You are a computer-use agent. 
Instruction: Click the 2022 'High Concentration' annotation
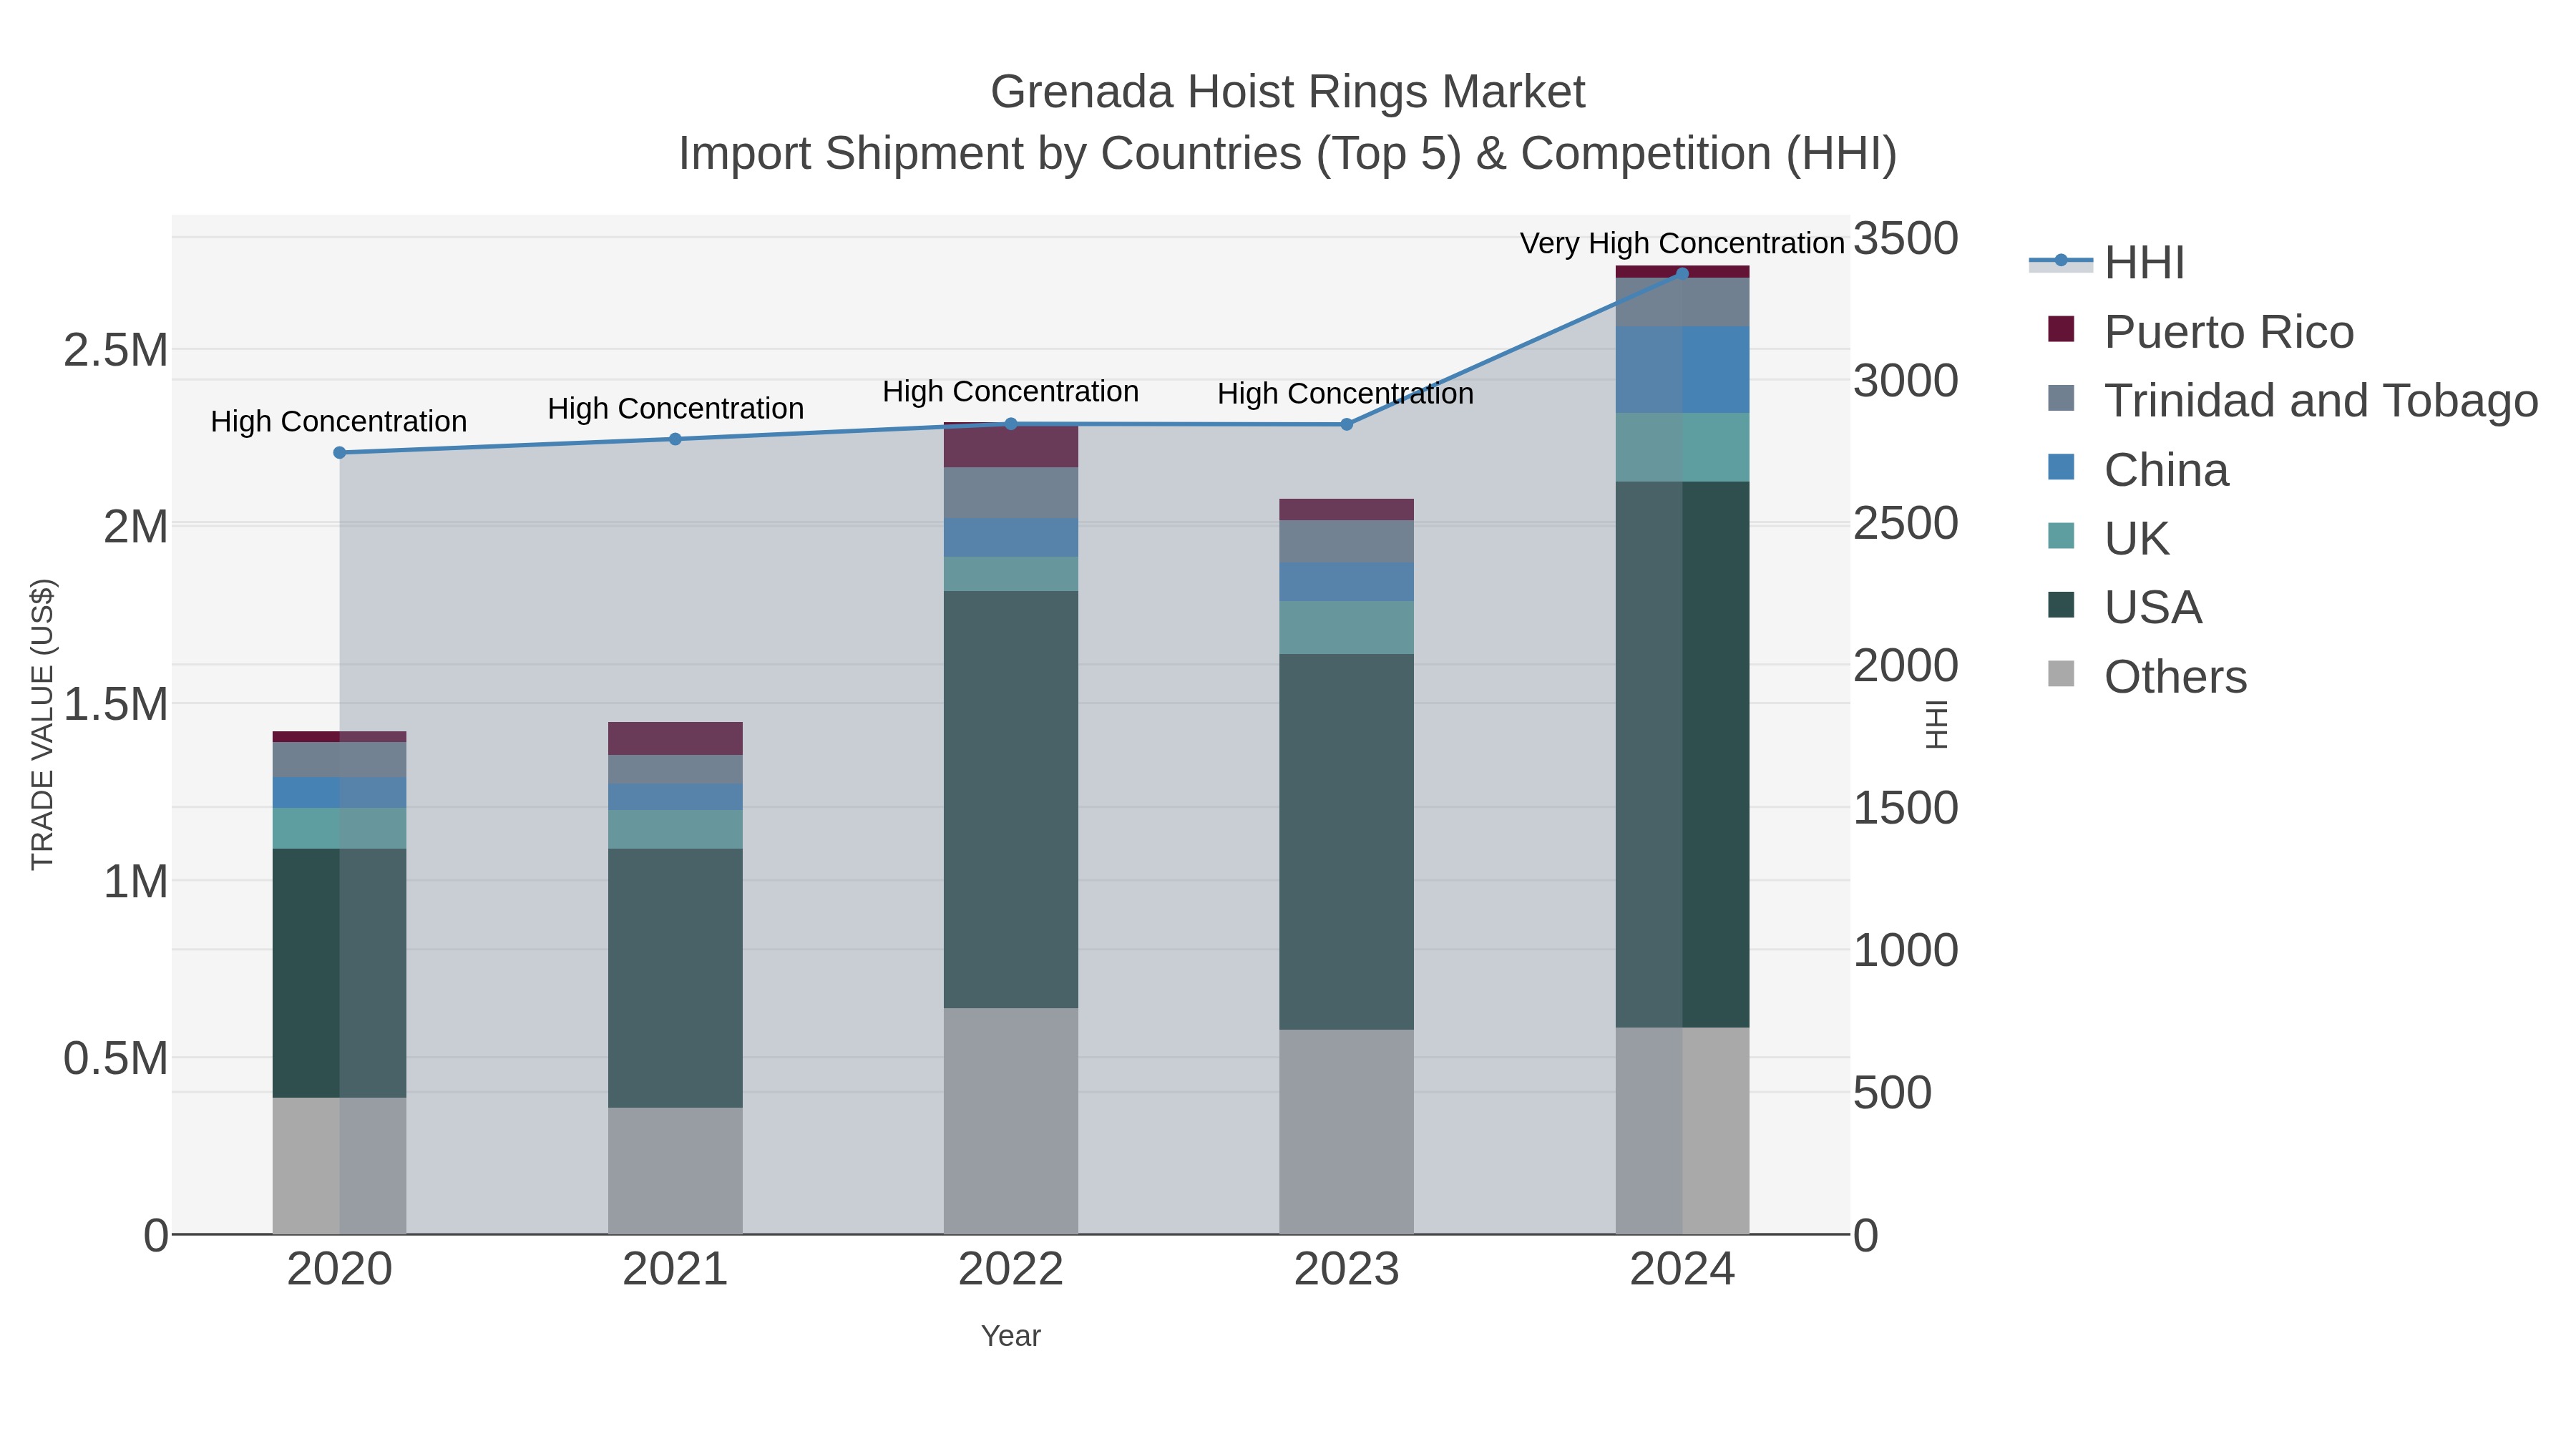[1011, 391]
